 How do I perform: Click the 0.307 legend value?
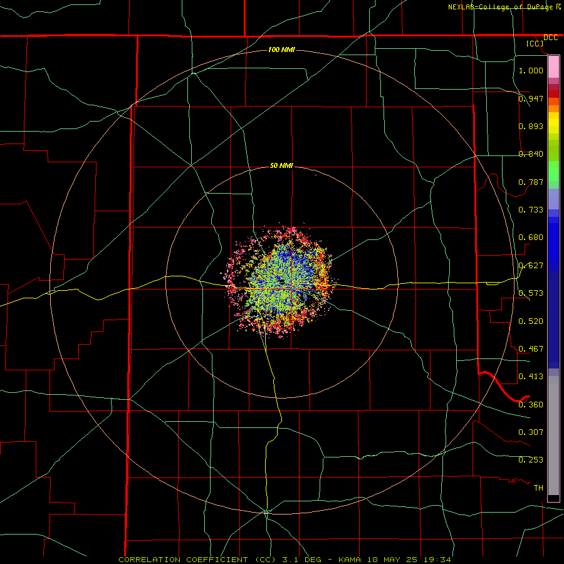pyautogui.click(x=531, y=432)
